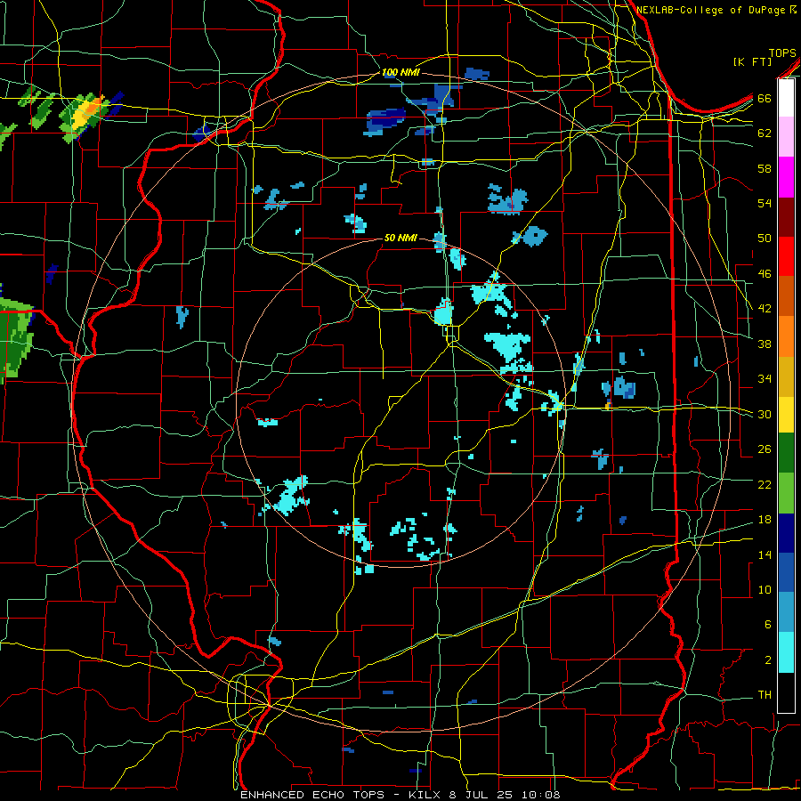Click the "NEXLAB-College of DuPage" credit text
The image size is (801, 801).
click(711, 10)
